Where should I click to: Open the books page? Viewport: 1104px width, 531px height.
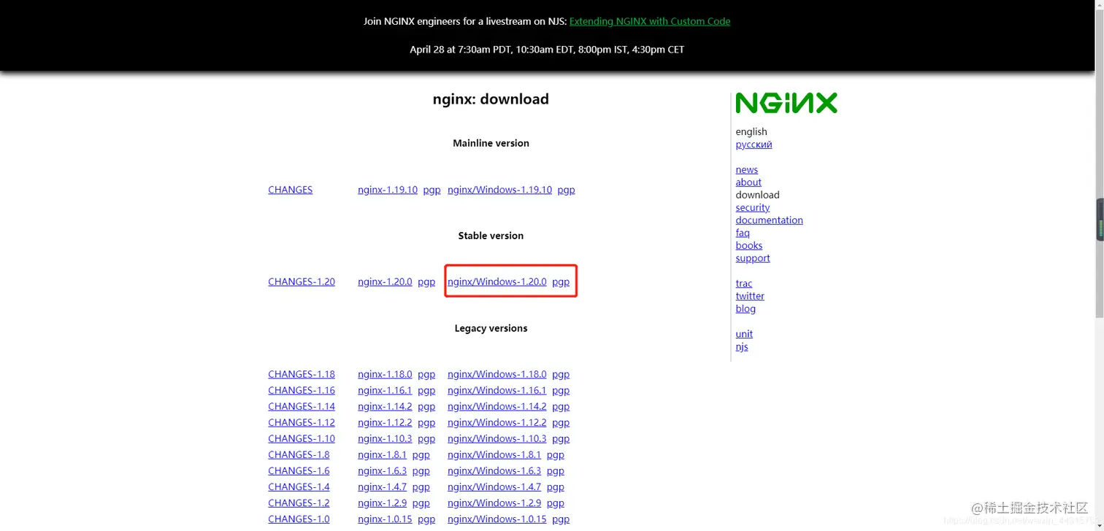(749, 246)
